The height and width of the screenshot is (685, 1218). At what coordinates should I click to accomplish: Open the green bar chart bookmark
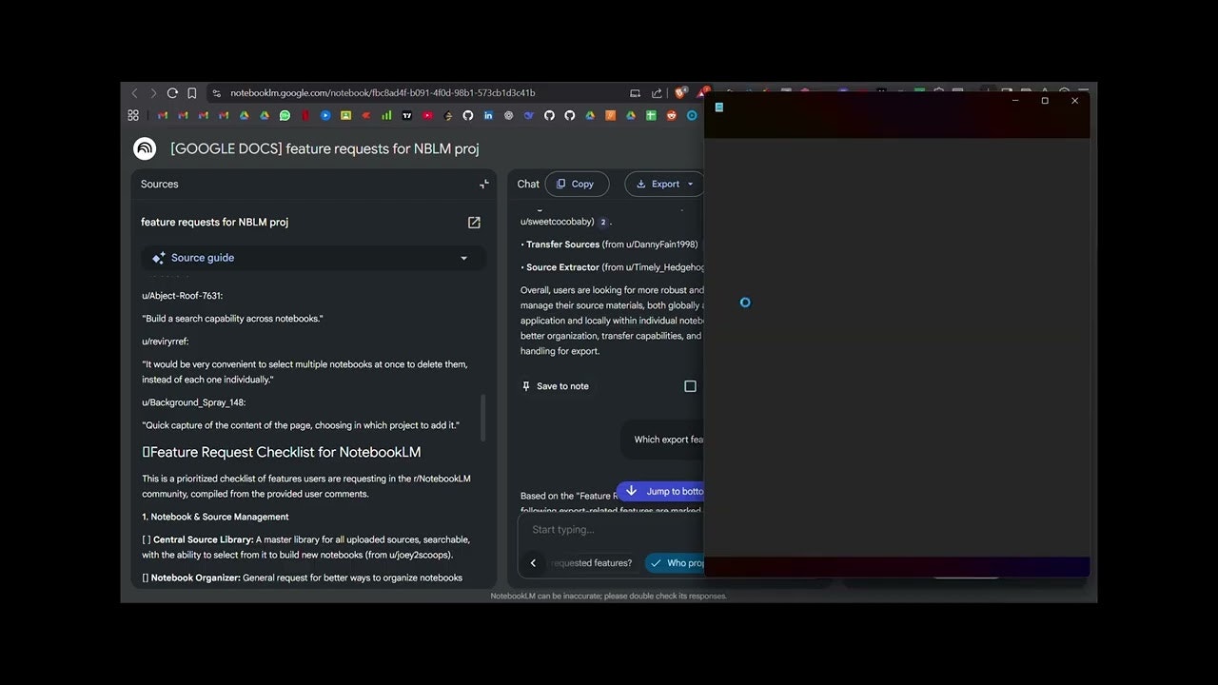click(386, 115)
